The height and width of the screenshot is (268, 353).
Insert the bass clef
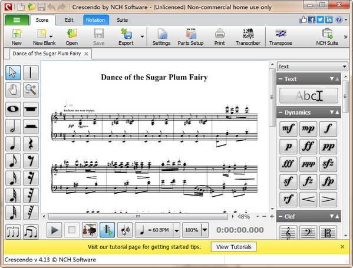tap(308, 232)
